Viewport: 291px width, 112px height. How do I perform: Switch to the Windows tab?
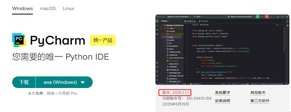23,8
